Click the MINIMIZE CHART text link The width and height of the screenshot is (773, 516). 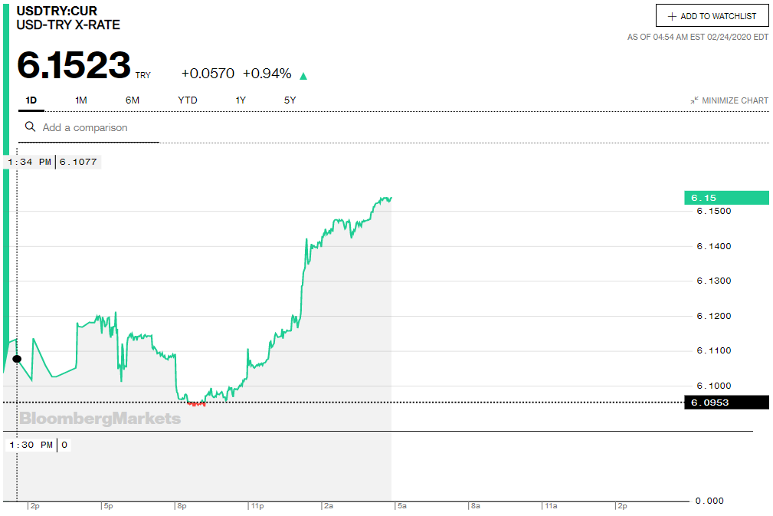(735, 100)
